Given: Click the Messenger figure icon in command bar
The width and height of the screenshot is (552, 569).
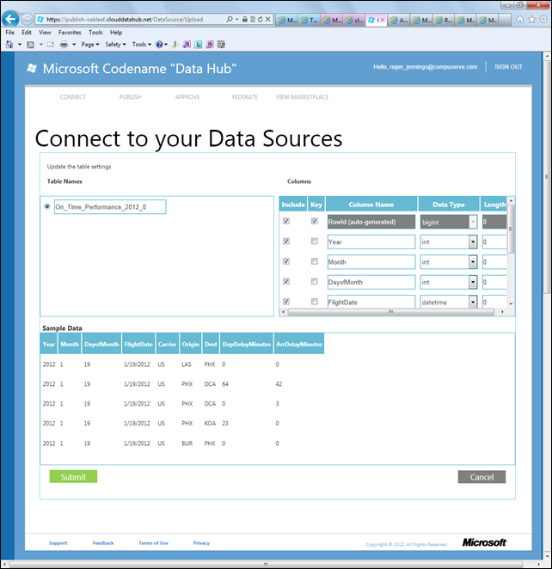Looking at the screenshot, I should pyautogui.click(x=175, y=45).
